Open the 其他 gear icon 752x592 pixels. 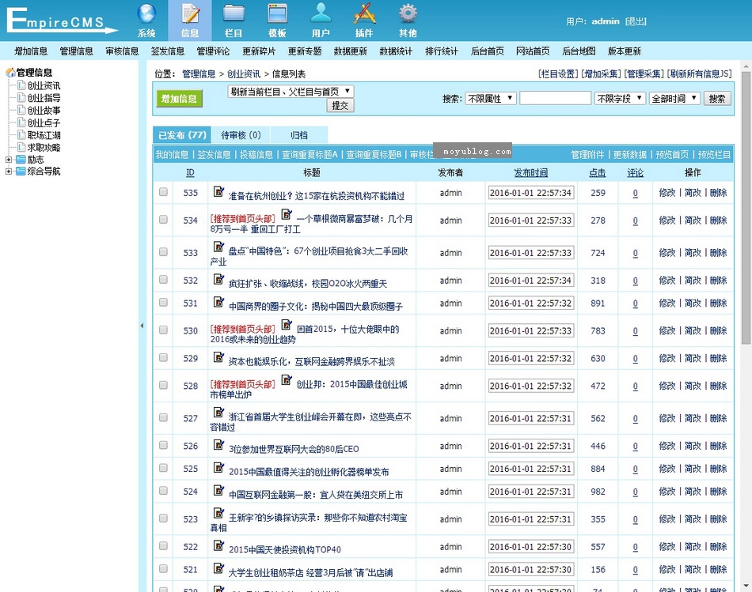pos(408,13)
